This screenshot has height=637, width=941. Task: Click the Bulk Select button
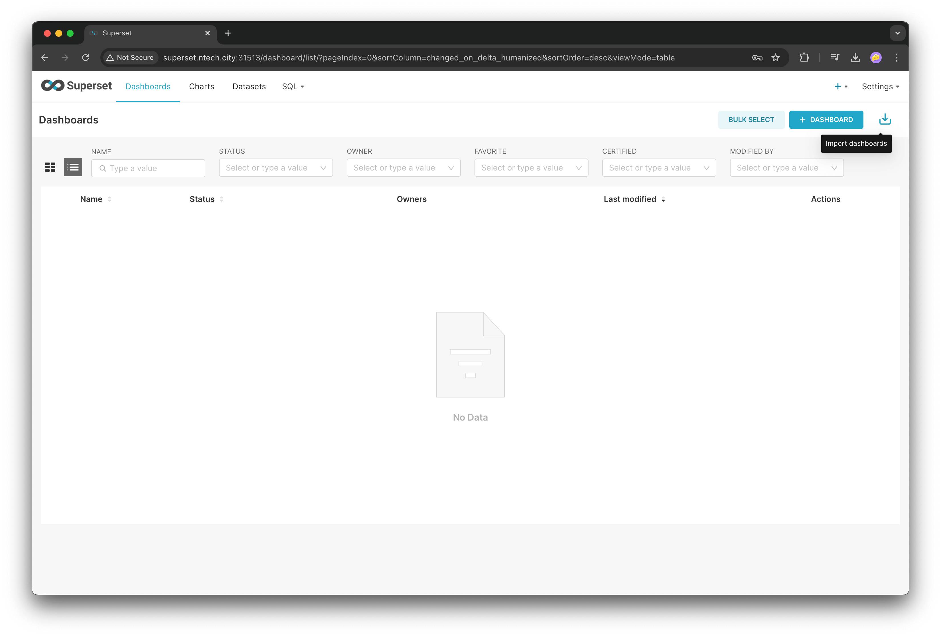(x=751, y=119)
